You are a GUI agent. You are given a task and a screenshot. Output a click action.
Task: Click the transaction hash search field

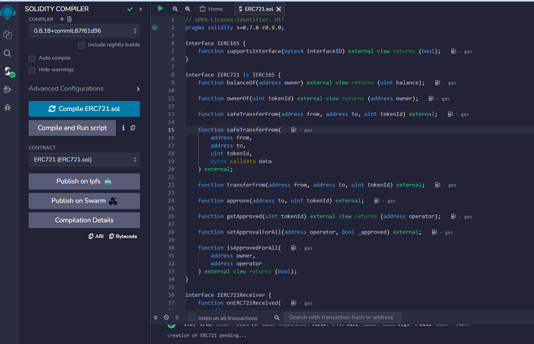point(342,317)
